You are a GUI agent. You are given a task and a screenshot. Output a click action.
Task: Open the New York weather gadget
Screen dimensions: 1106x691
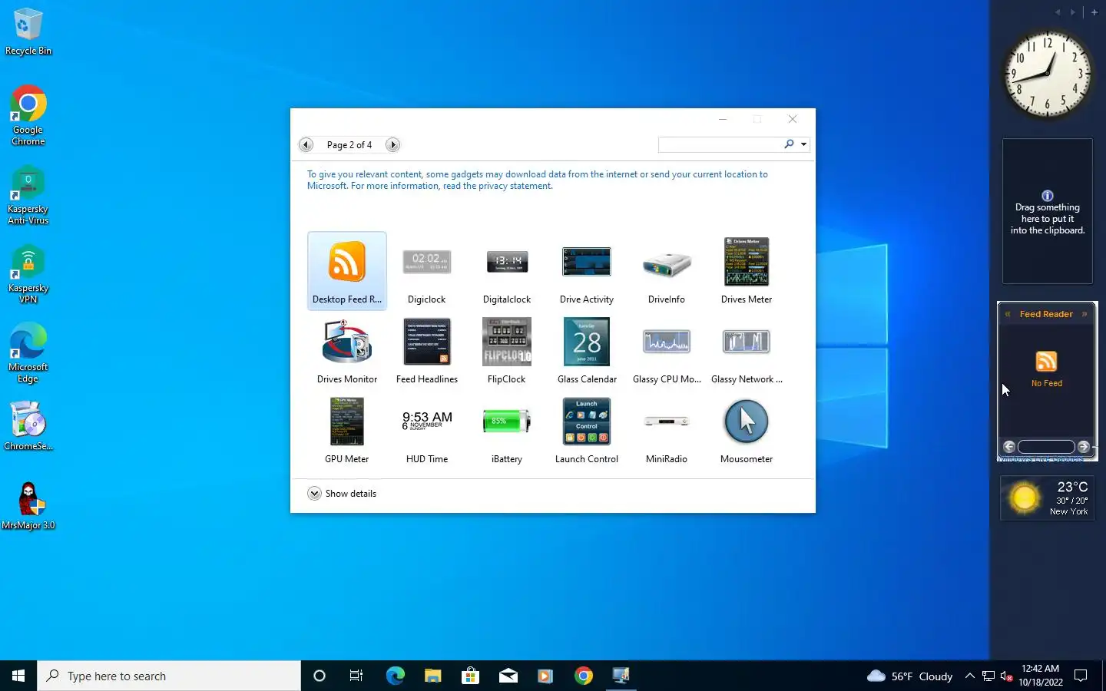1048,498
